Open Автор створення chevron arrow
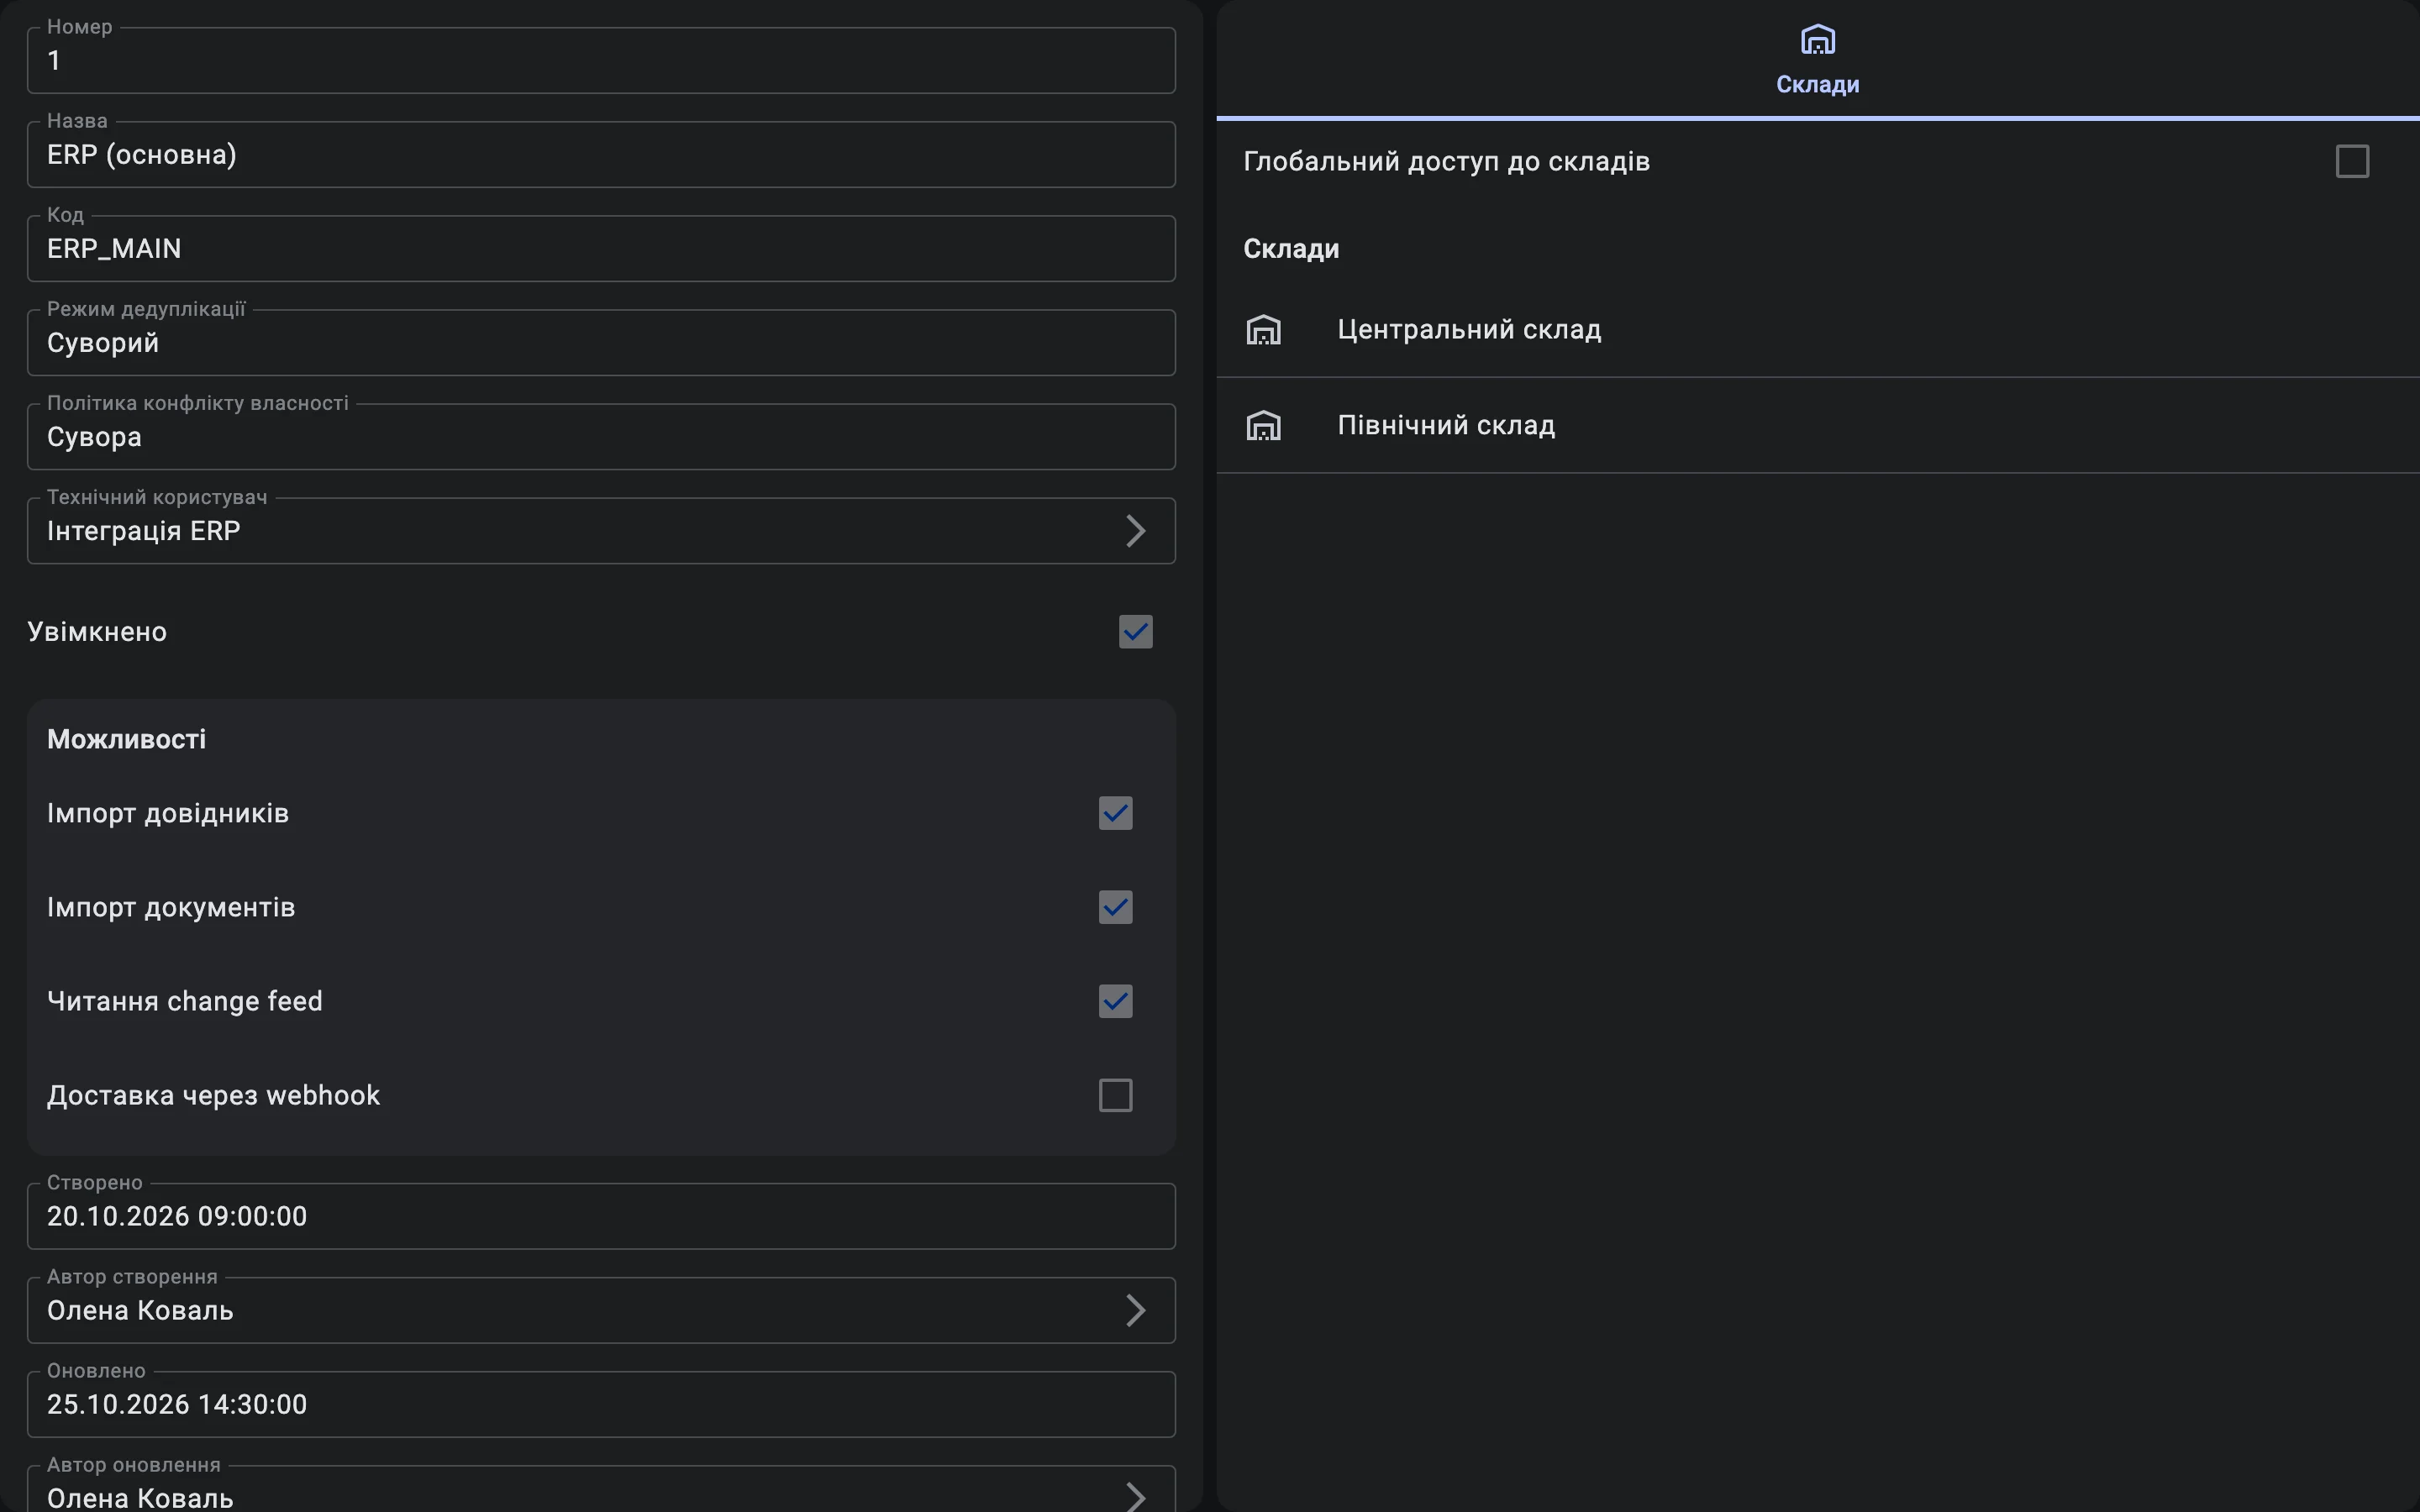The image size is (2420, 1512). coord(1135,1311)
